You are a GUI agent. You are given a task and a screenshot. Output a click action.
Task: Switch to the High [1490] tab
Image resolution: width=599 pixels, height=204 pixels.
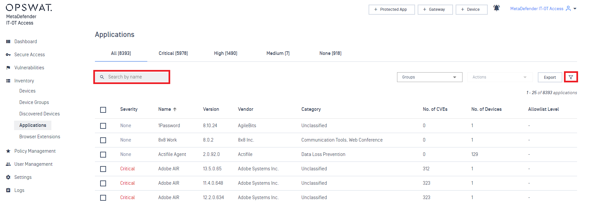226,53
